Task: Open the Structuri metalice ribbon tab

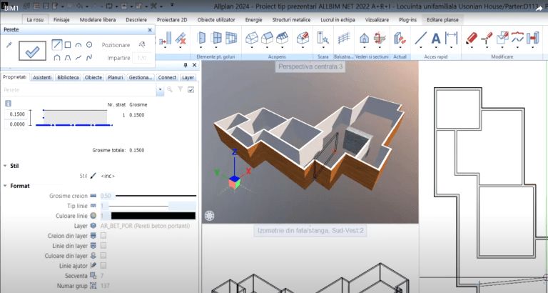Action: click(x=293, y=20)
